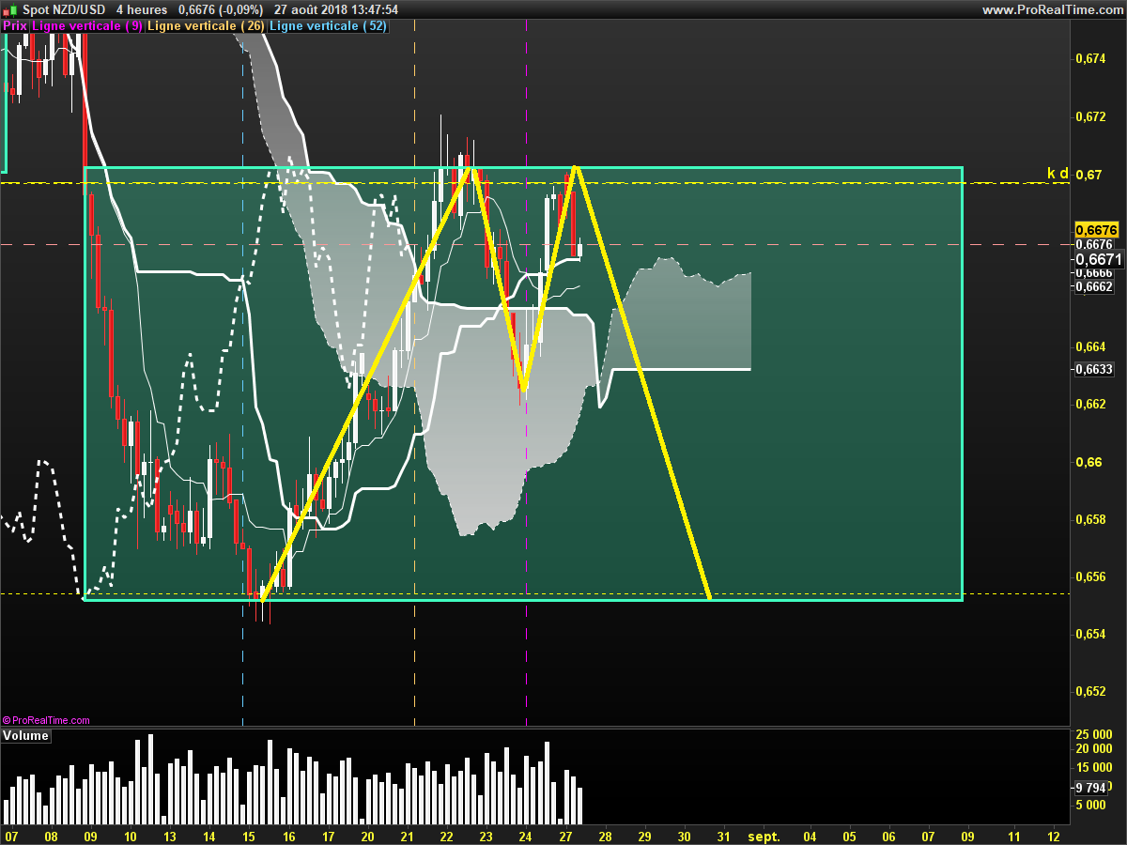Select the yellow 0,6676 current price tag
Viewport: 1127px width, 845px height.
1095,229
